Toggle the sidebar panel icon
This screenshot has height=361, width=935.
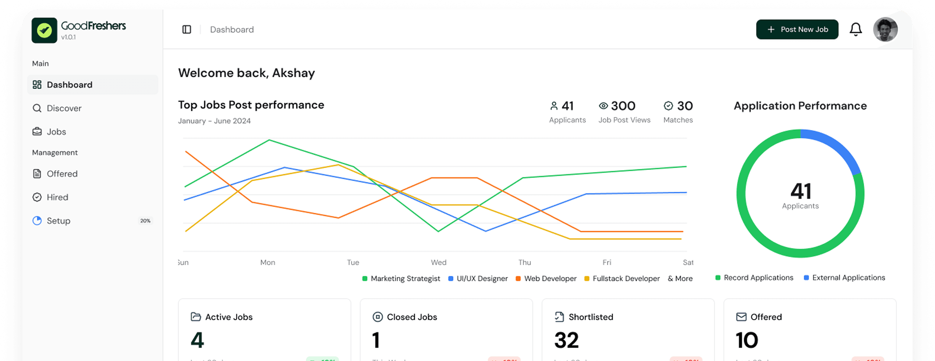point(187,29)
